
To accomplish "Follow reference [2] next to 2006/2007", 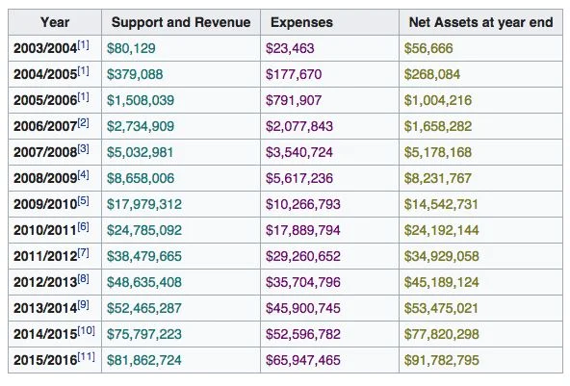I will 83,123.
